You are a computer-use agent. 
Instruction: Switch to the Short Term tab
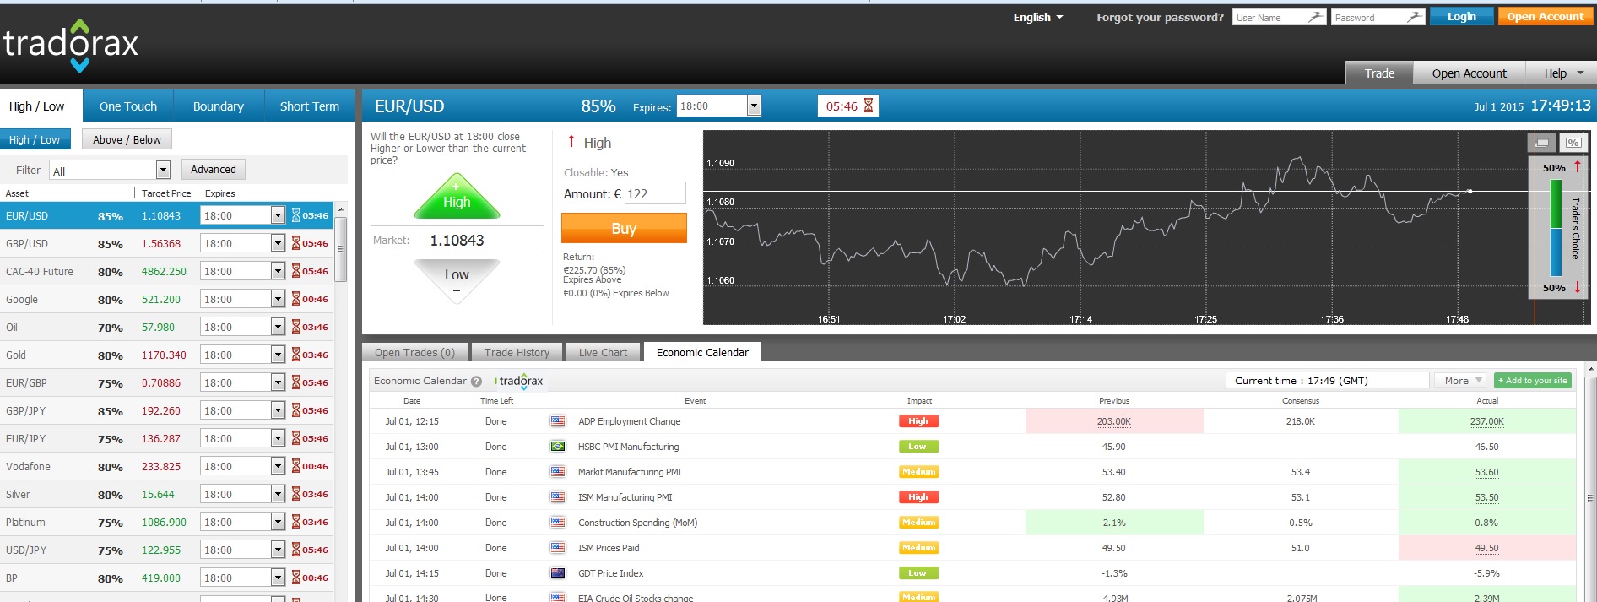point(310,106)
